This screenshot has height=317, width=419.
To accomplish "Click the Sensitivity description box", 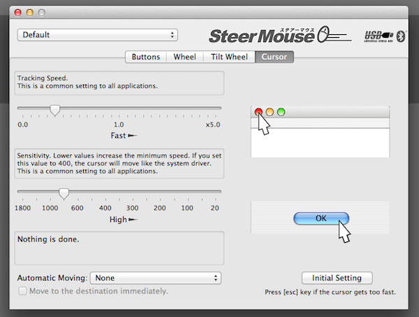I will pyautogui.click(x=119, y=164).
